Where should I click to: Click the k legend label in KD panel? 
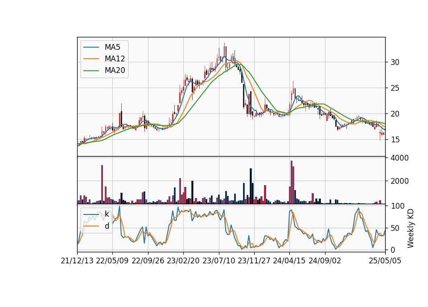tap(107, 214)
